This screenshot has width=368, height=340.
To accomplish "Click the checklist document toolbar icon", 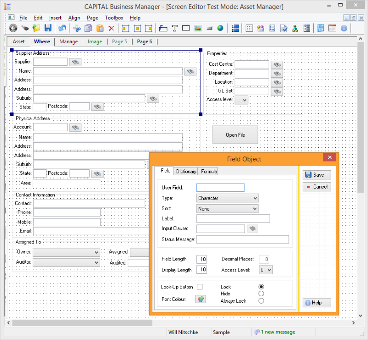I will point(284,28).
